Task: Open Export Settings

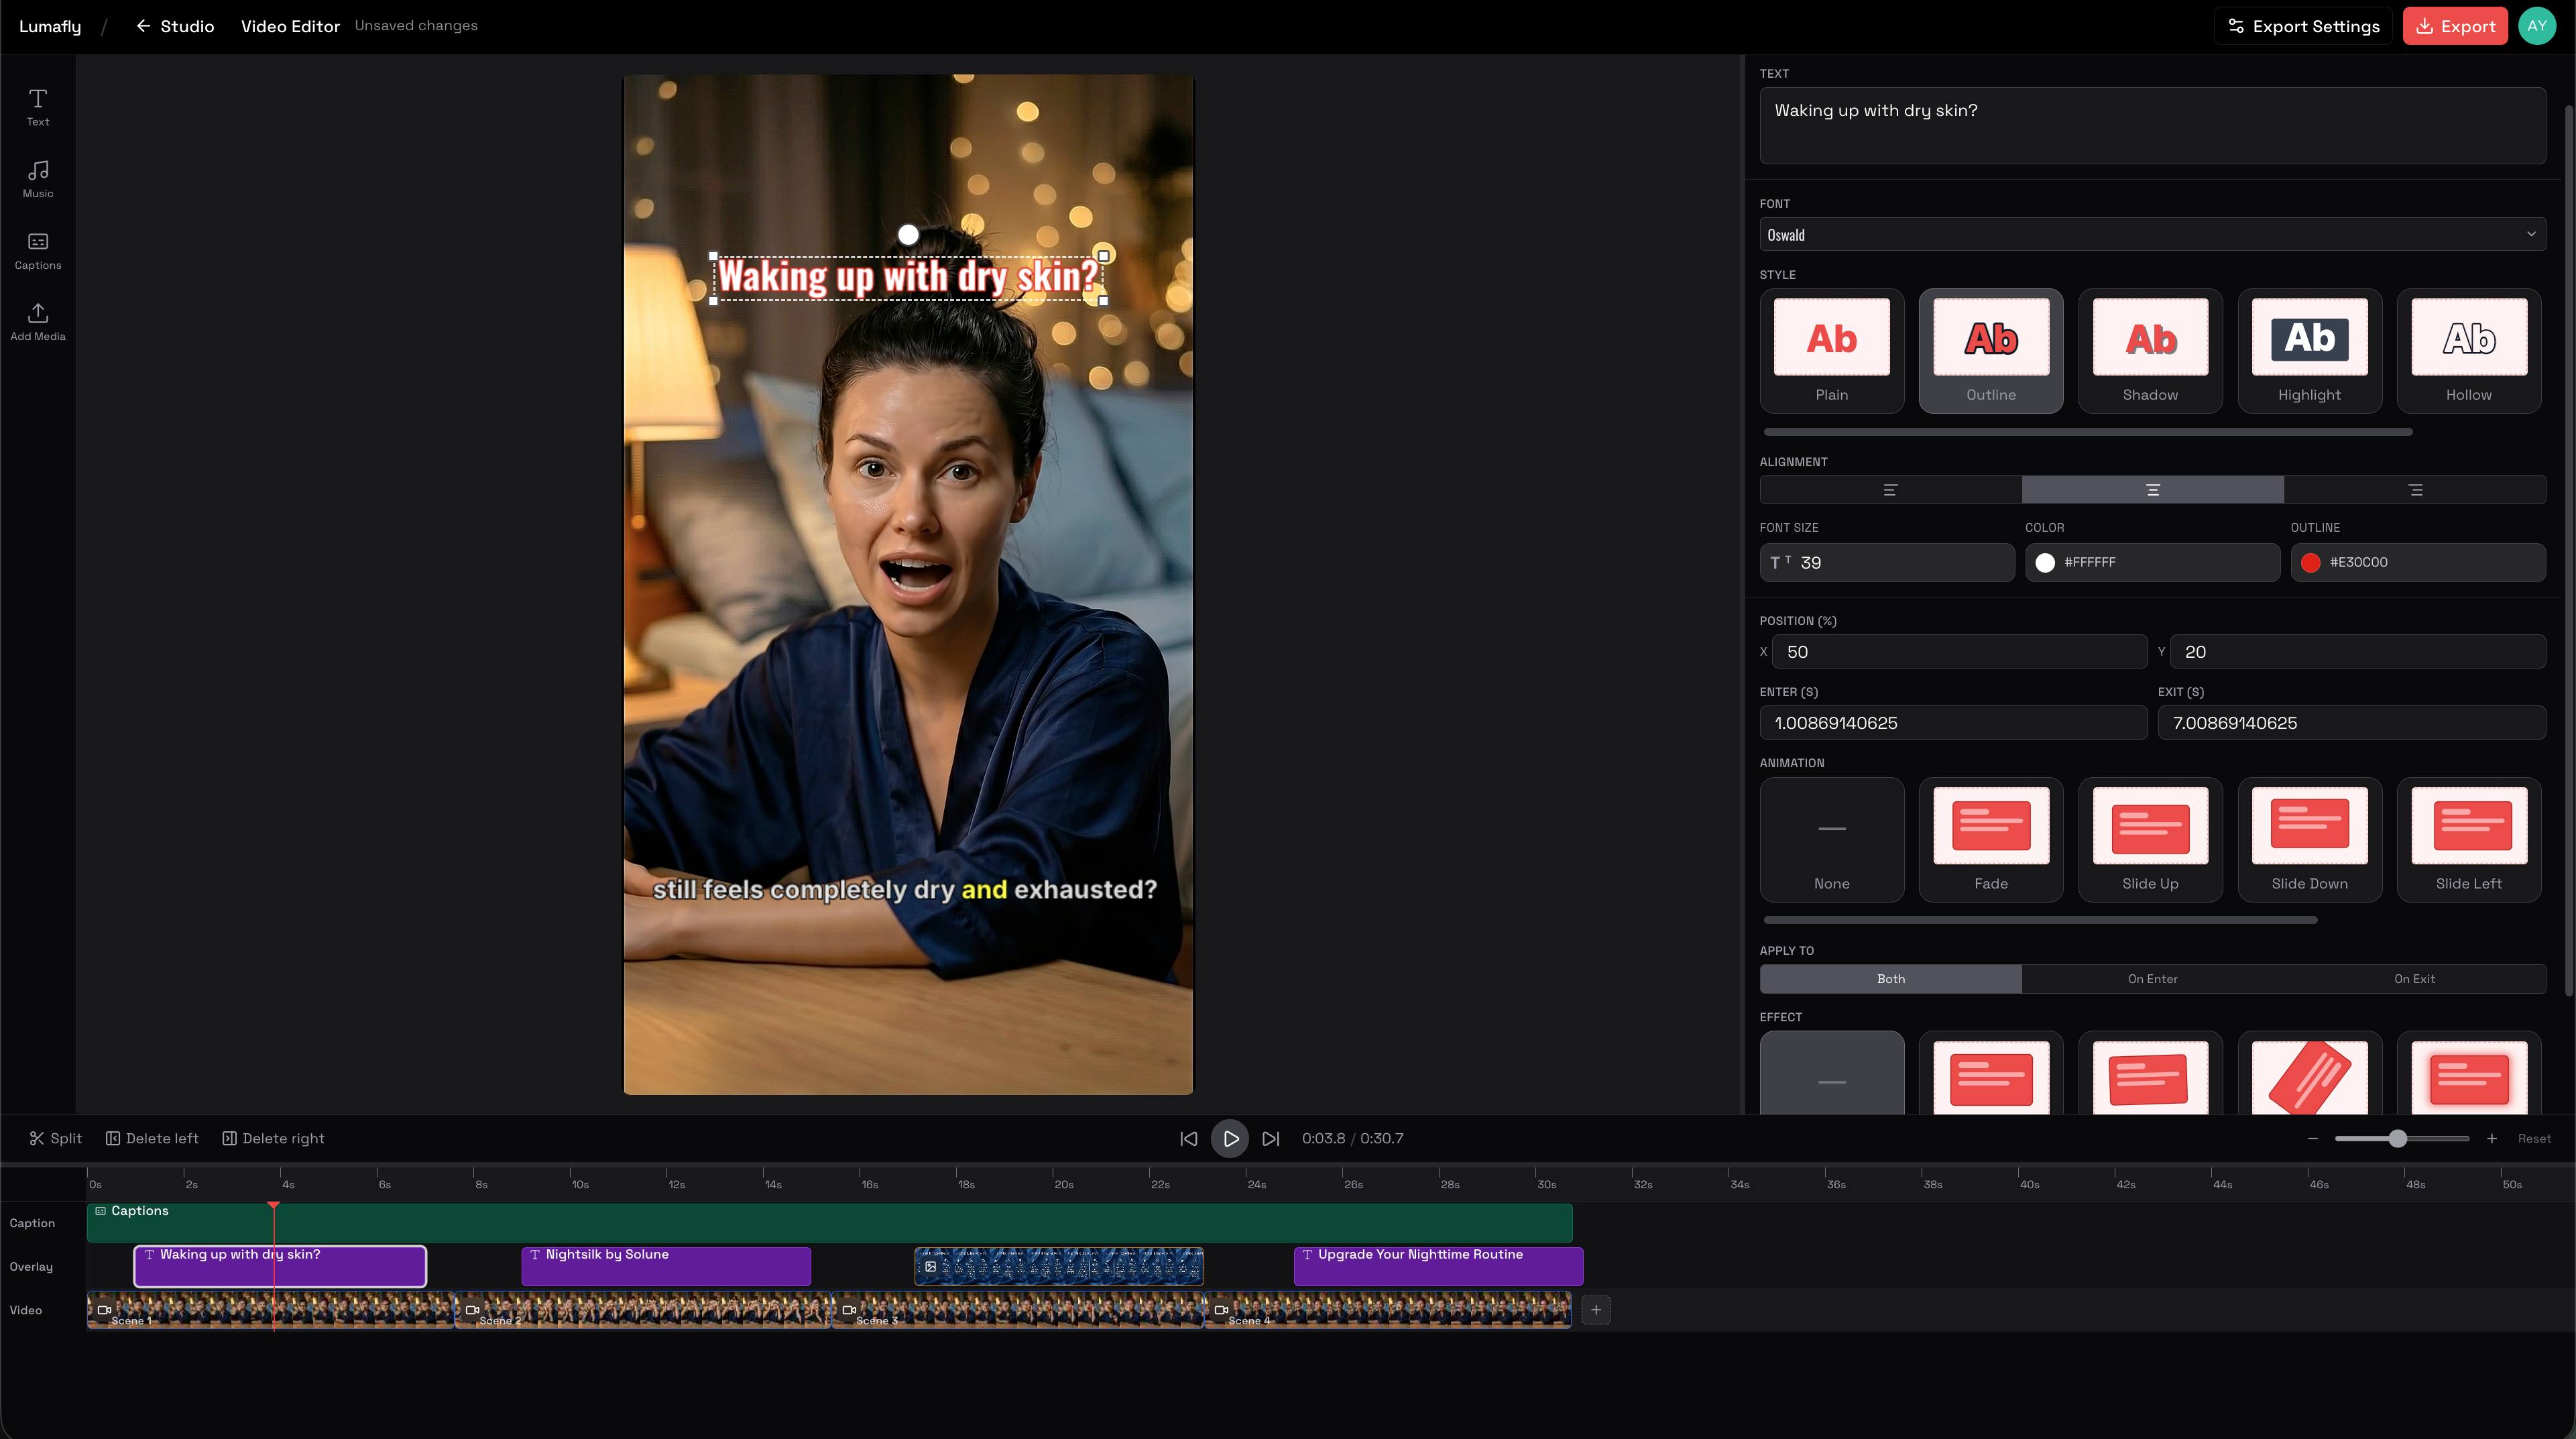Action: (2303, 26)
